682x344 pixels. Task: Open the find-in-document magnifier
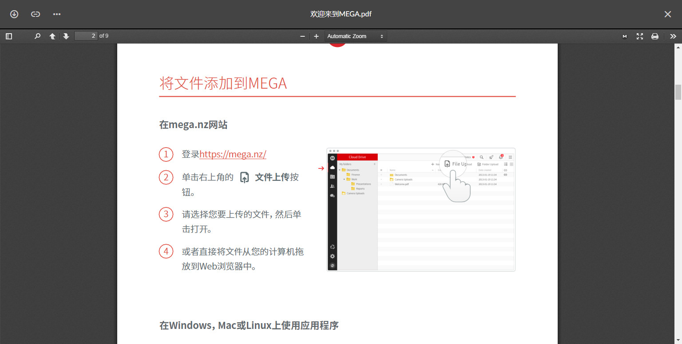(38, 36)
